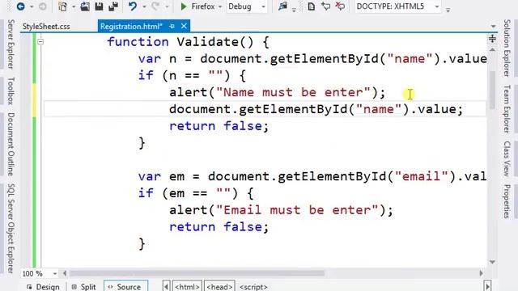Click the vertical scrollbar down arrow
This screenshot has width=518, height=291.
[x=492, y=262]
